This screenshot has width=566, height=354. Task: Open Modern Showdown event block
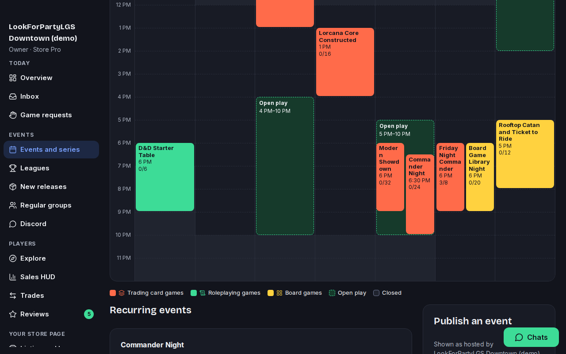click(390, 177)
